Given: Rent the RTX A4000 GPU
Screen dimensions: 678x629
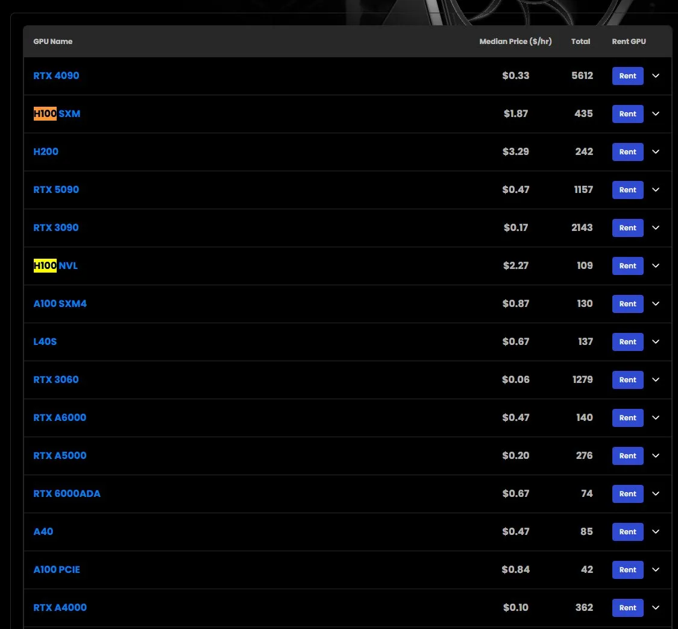Looking at the screenshot, I should (x=627, y=607).
